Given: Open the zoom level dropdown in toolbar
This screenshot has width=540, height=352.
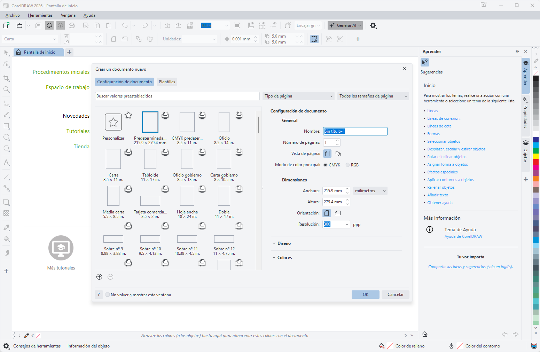Looking at the screenshot, I should (227, 25).
